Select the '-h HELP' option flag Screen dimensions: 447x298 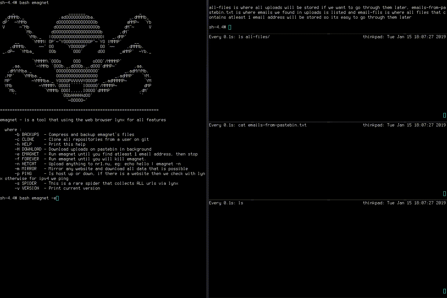click(23, 144)
